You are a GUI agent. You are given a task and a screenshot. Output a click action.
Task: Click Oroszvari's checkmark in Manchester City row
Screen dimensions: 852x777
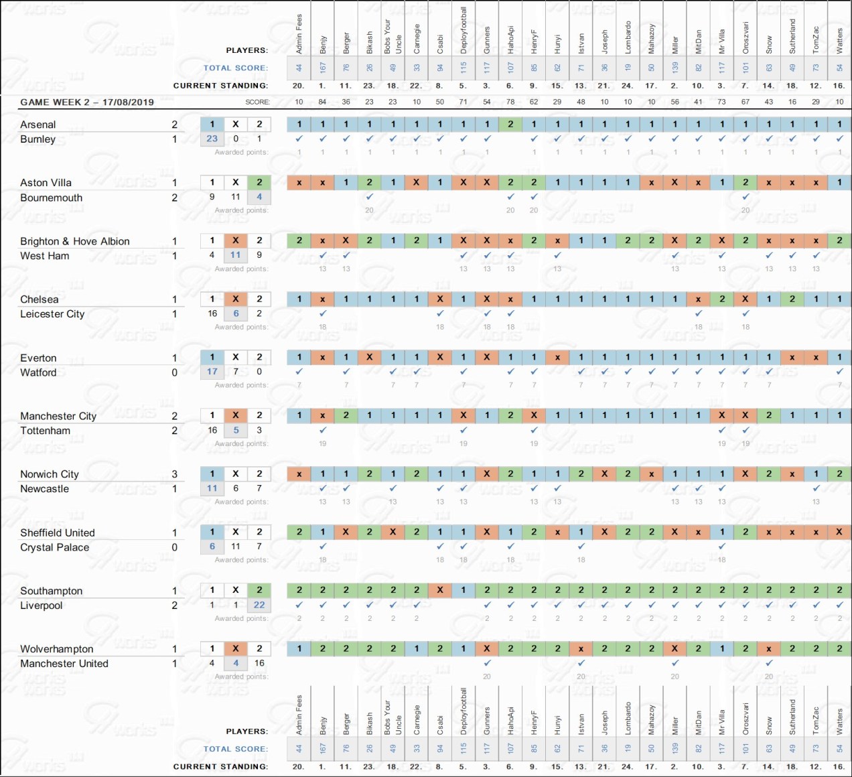click(745, 430)
